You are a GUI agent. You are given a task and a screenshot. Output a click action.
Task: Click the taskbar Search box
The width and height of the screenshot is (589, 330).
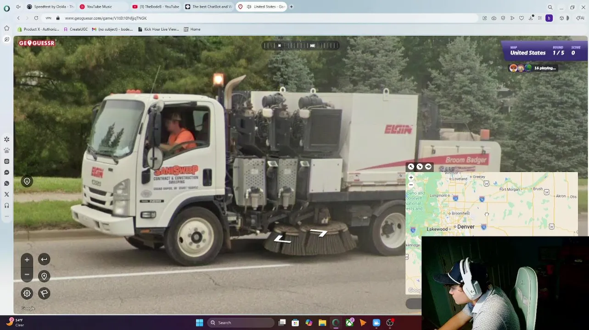tap(241, 323)
